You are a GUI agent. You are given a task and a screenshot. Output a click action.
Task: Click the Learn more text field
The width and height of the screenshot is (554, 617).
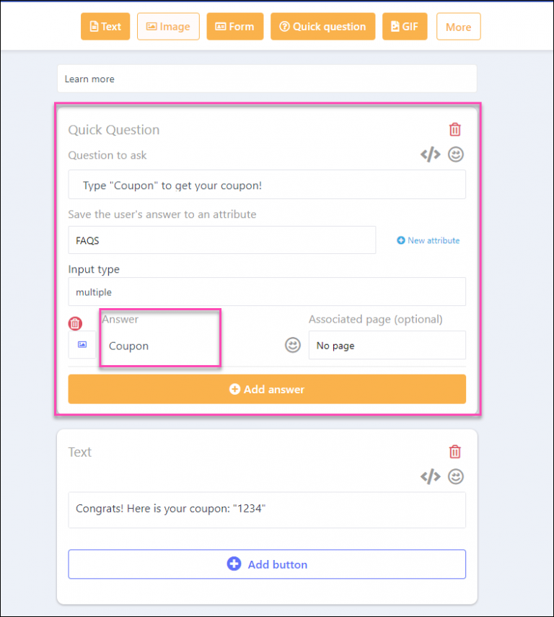pos(267,78)
